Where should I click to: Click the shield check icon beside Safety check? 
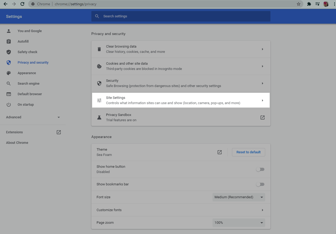pyautogui.click(x=9, y=52)
